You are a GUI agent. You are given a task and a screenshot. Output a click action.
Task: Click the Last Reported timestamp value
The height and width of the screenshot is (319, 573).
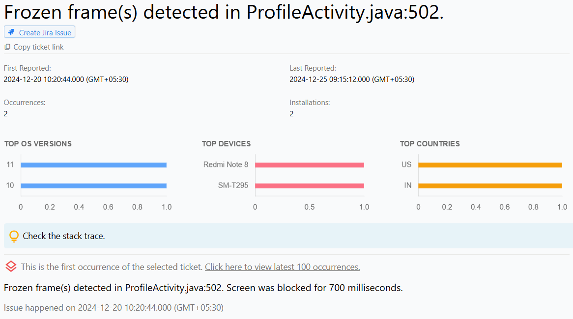coord(351,79)
